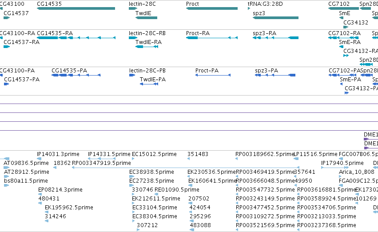378x232 pixels.
Task: Open the RP003666048.5prime EST label
Action: [265, 180]
